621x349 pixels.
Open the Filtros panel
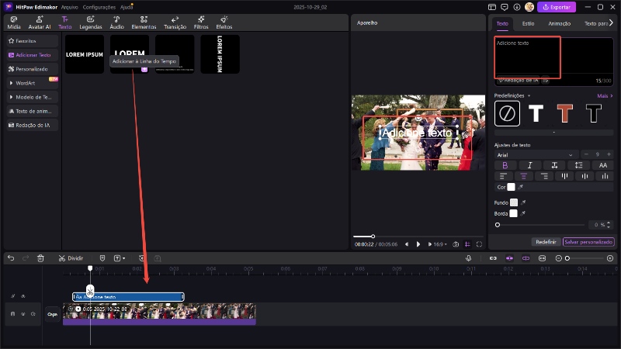(200, 21)
